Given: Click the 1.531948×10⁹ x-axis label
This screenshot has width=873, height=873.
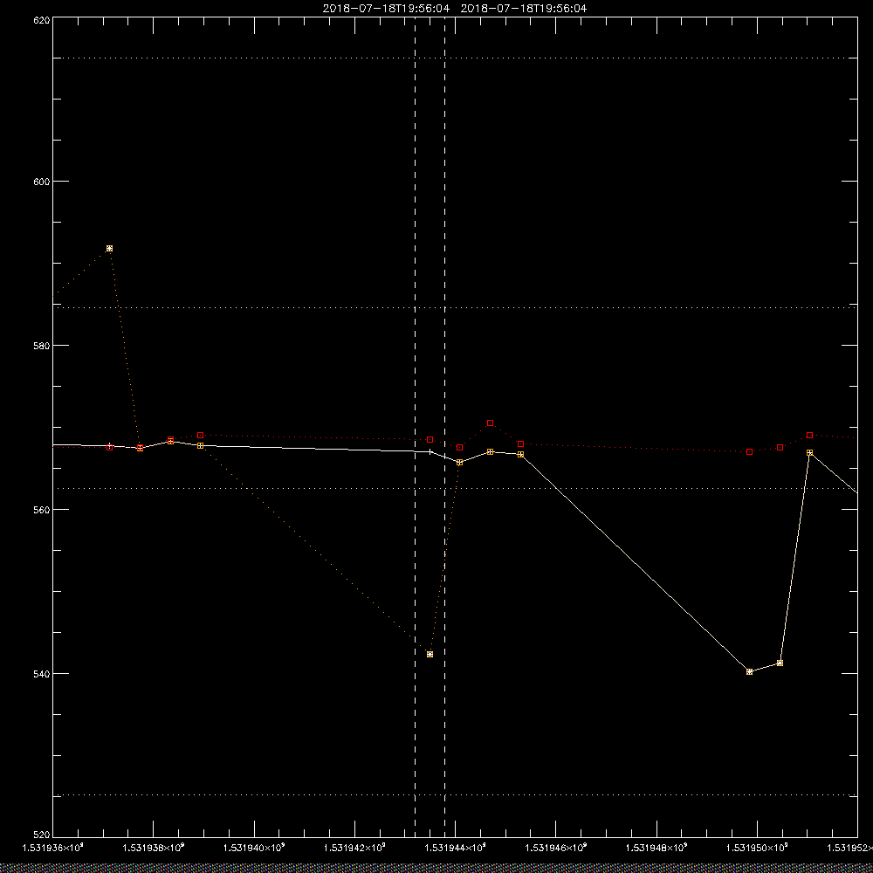Looking at the screenshot, I should [657, 848].
